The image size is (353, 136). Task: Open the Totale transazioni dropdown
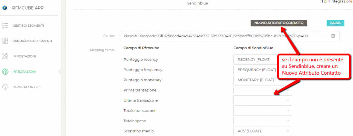263,111
